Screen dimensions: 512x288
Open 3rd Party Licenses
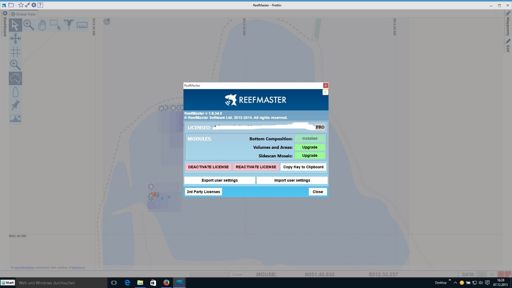[203, 192]
